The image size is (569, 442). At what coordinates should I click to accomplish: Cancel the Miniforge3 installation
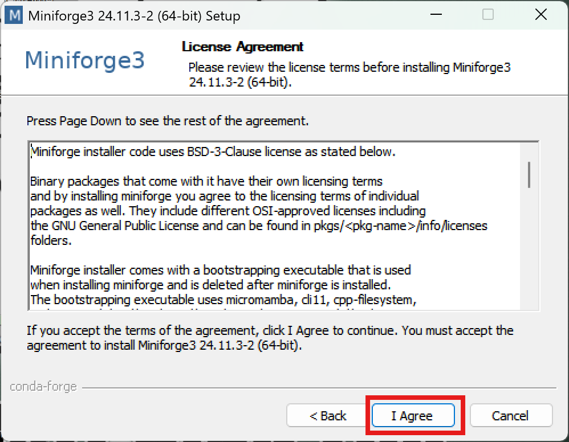510,416
